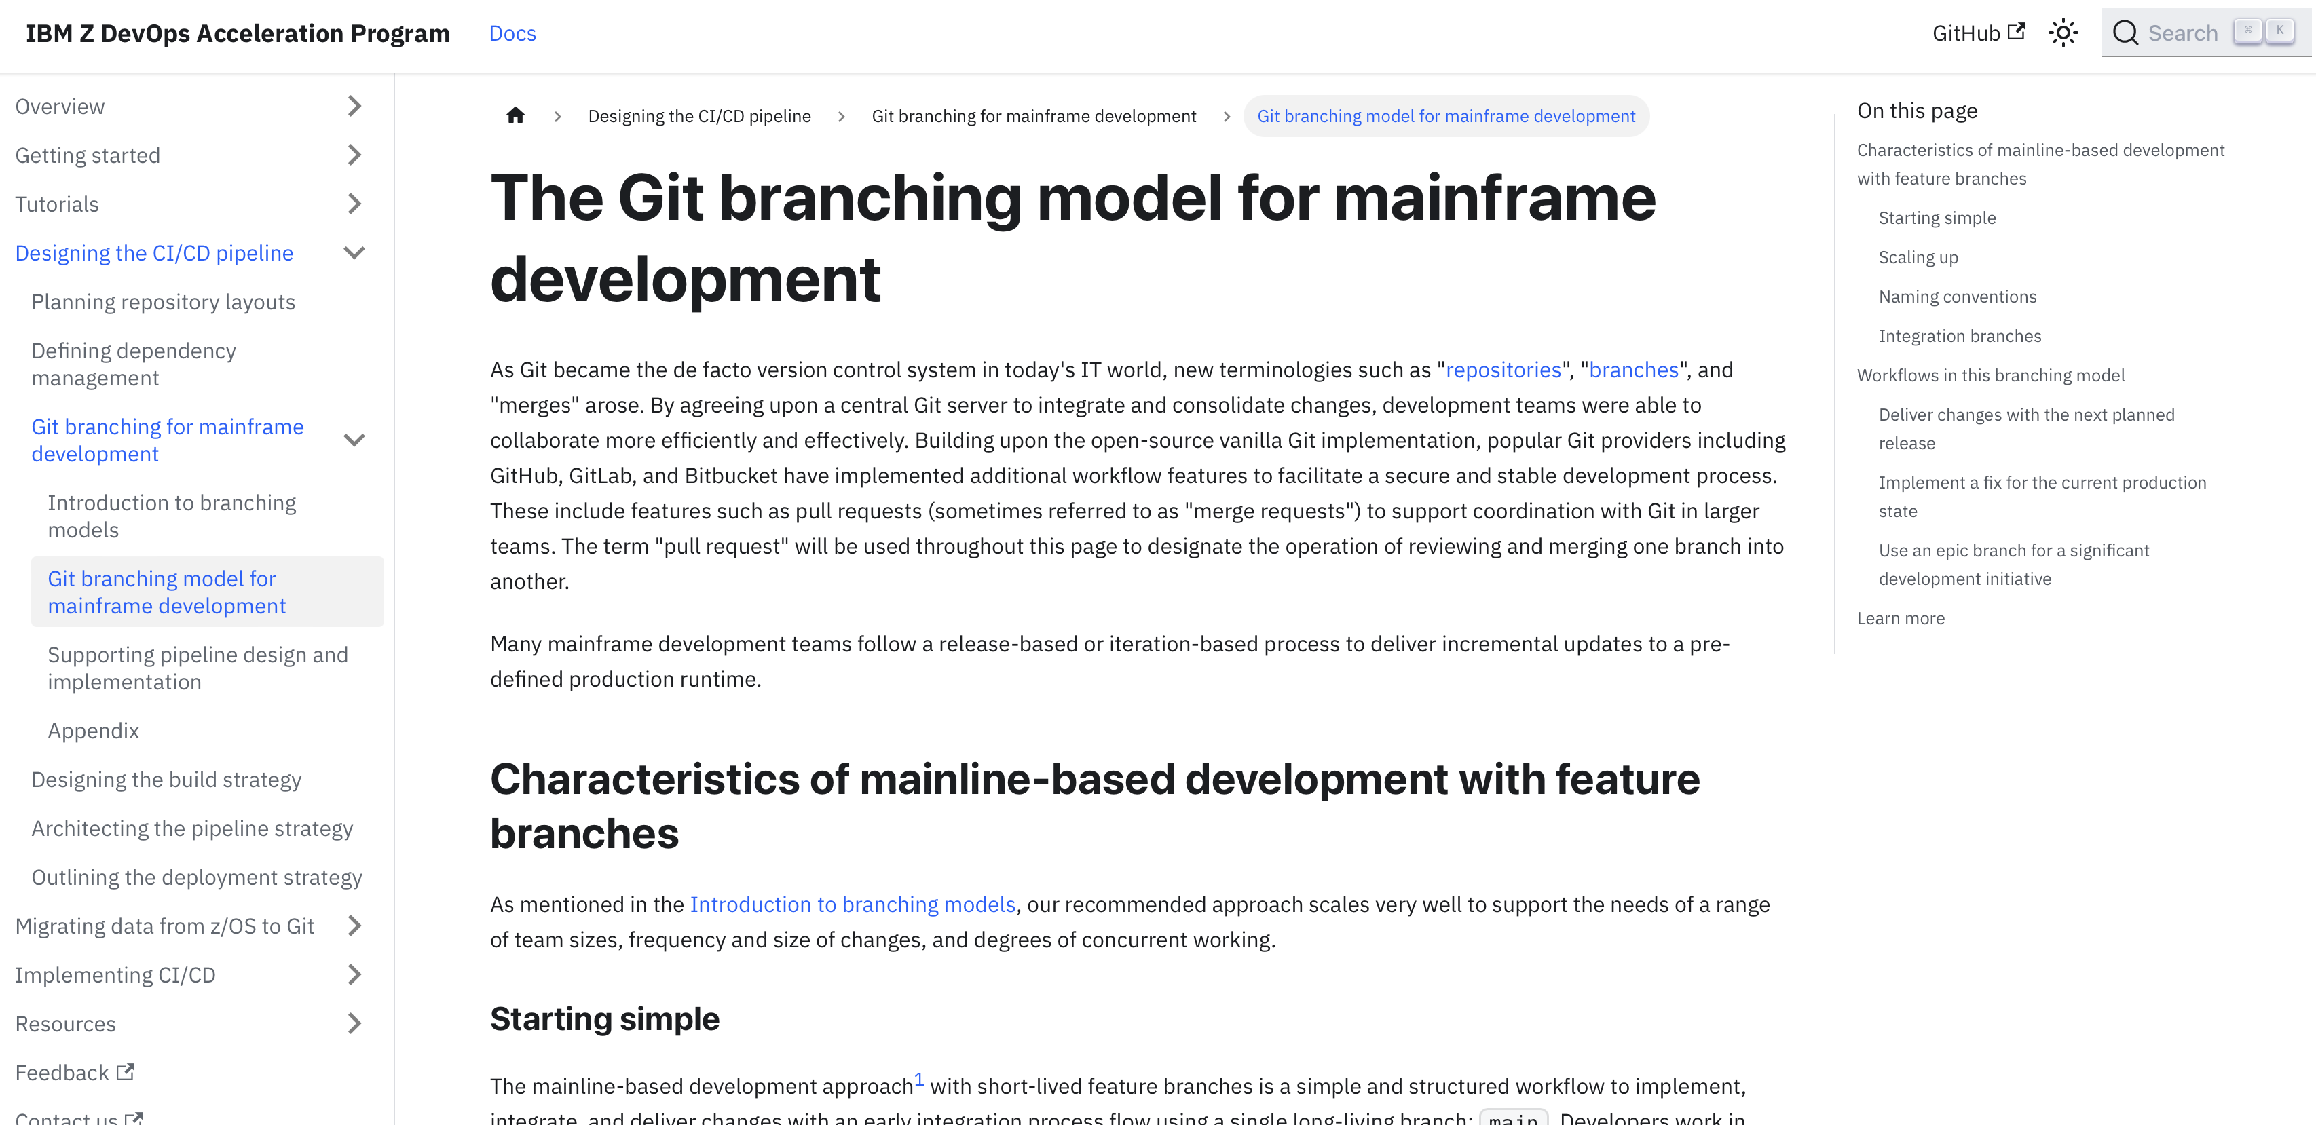
Task: Open the Introduction to branching models inline link
Action: [x=853, y=905]
